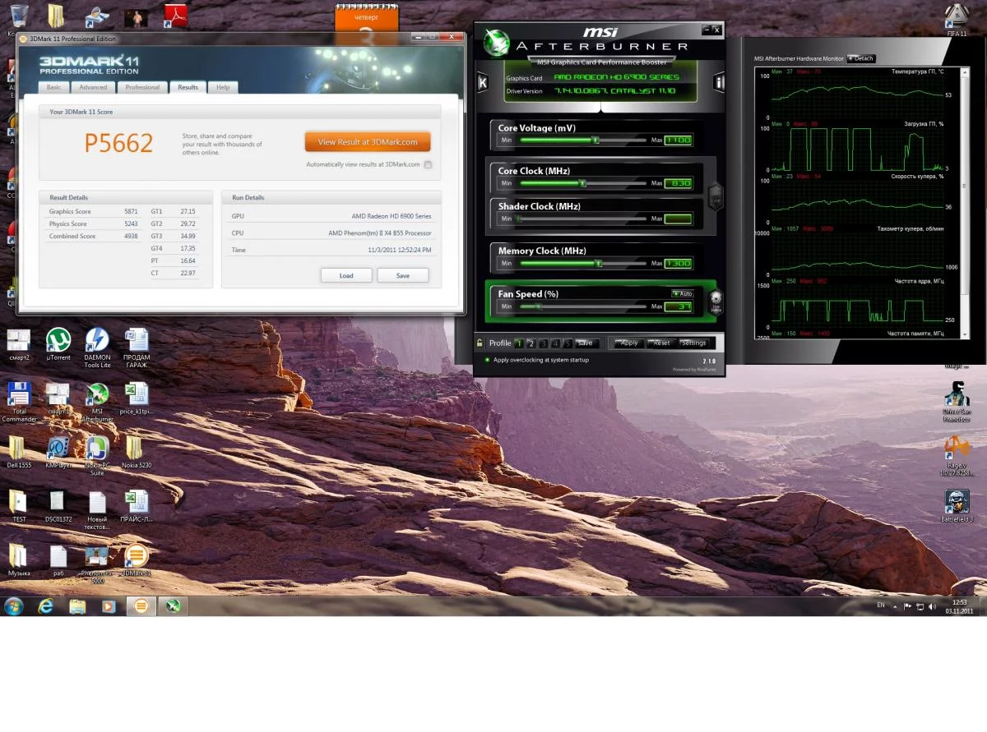The image size is (987, 732).
Task: Click the Core Clock value field 830
Action: [x=679, y=183]
